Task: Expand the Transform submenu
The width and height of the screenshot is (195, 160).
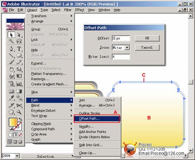Action: click(50, 16)
